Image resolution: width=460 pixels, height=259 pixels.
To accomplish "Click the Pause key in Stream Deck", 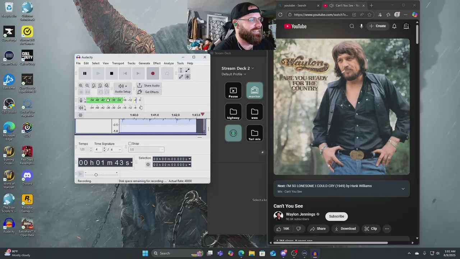I will pyautogui.click(x=233, y=90).
